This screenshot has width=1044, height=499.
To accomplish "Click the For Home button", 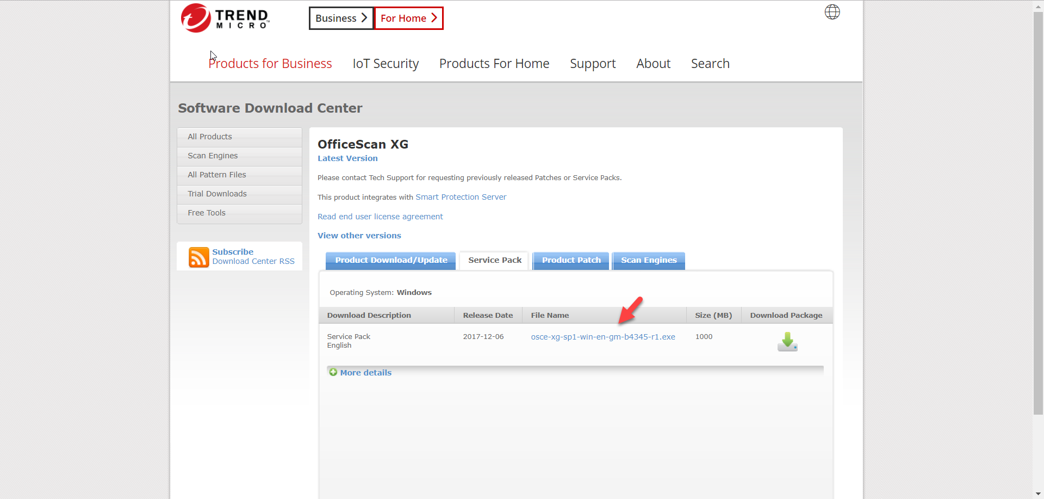I will point(409,18).
